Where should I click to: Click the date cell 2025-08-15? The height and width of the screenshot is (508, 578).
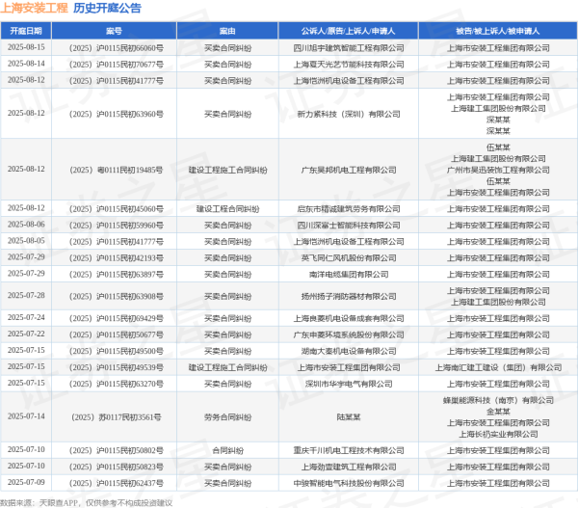pos(26,47)
